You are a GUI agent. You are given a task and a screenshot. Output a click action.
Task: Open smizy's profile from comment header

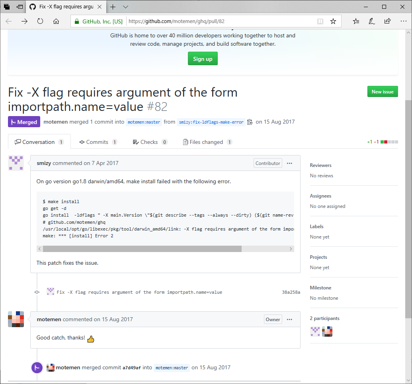[x=44, y=163]
